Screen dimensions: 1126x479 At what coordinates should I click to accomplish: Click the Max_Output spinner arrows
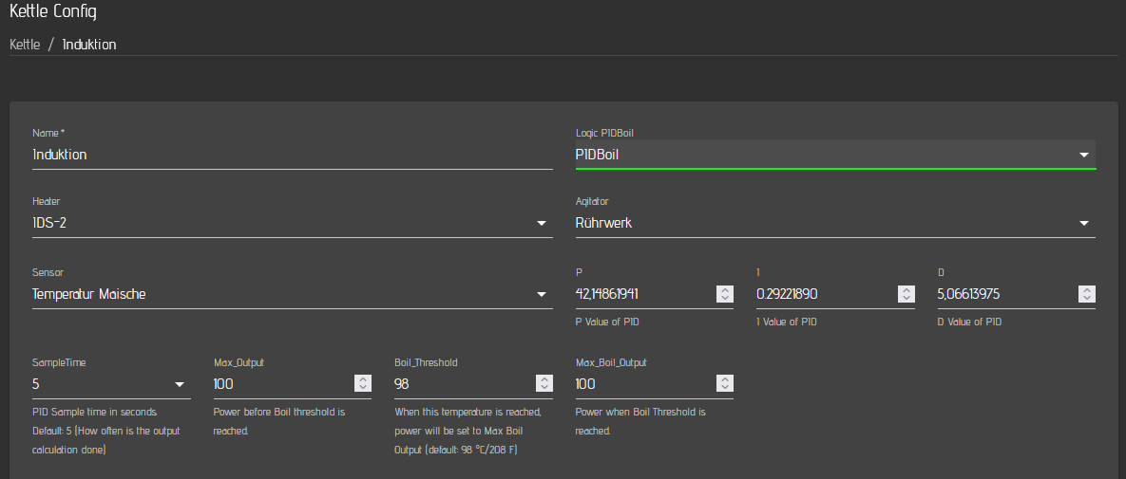(362, 383)
